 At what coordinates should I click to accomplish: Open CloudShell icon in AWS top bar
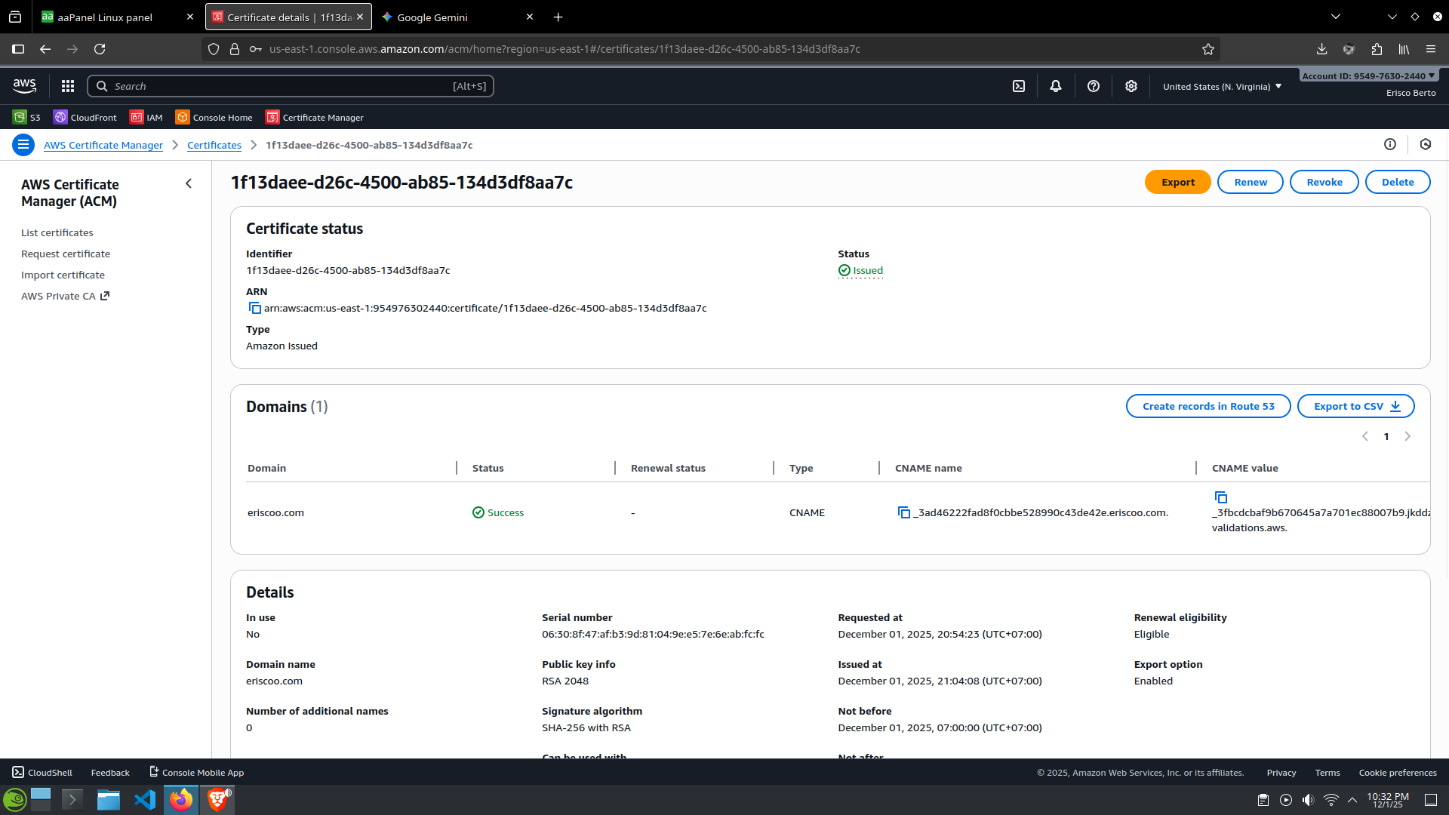(1019, 87)
